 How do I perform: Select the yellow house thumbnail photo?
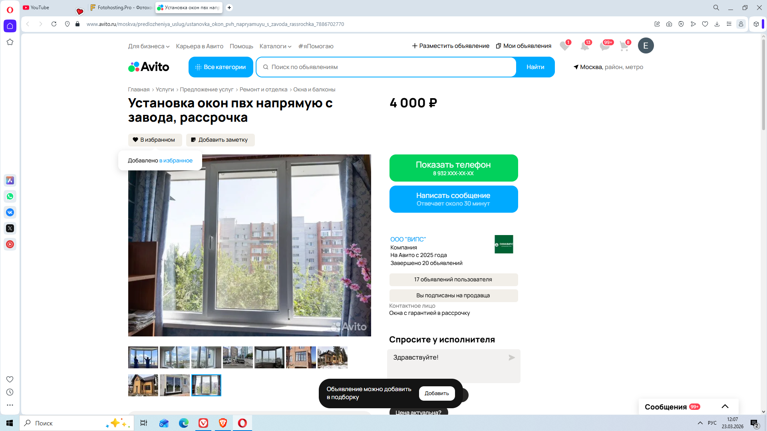(143, 386)
